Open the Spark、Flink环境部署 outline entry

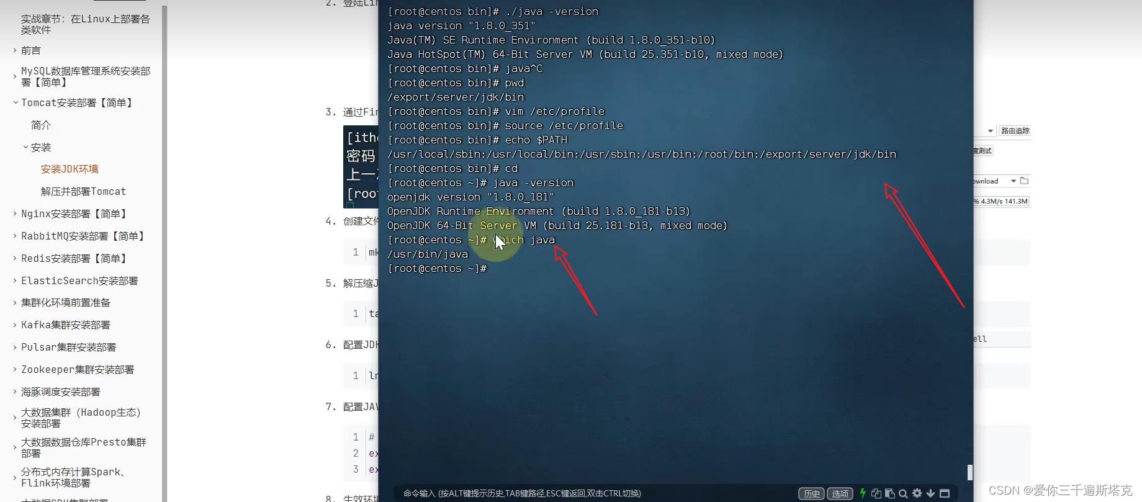(x=73, y=478)
